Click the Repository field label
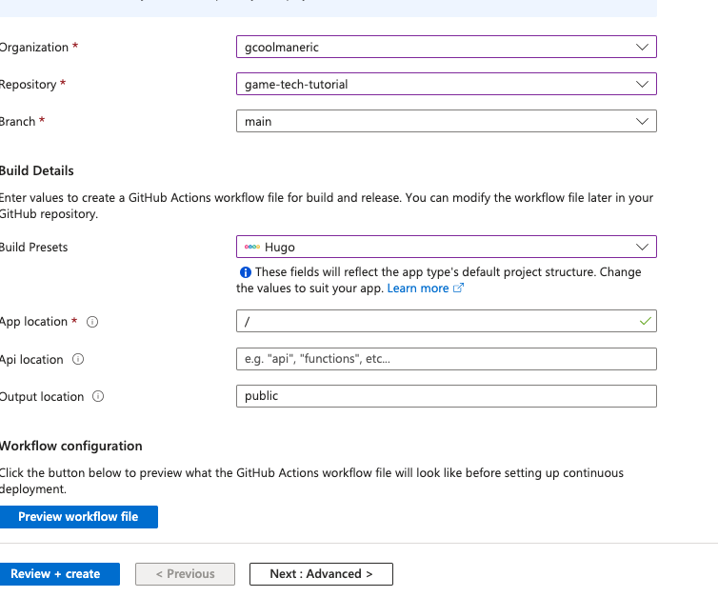Screen dimensions: 718x597 [x=28, y=85]
